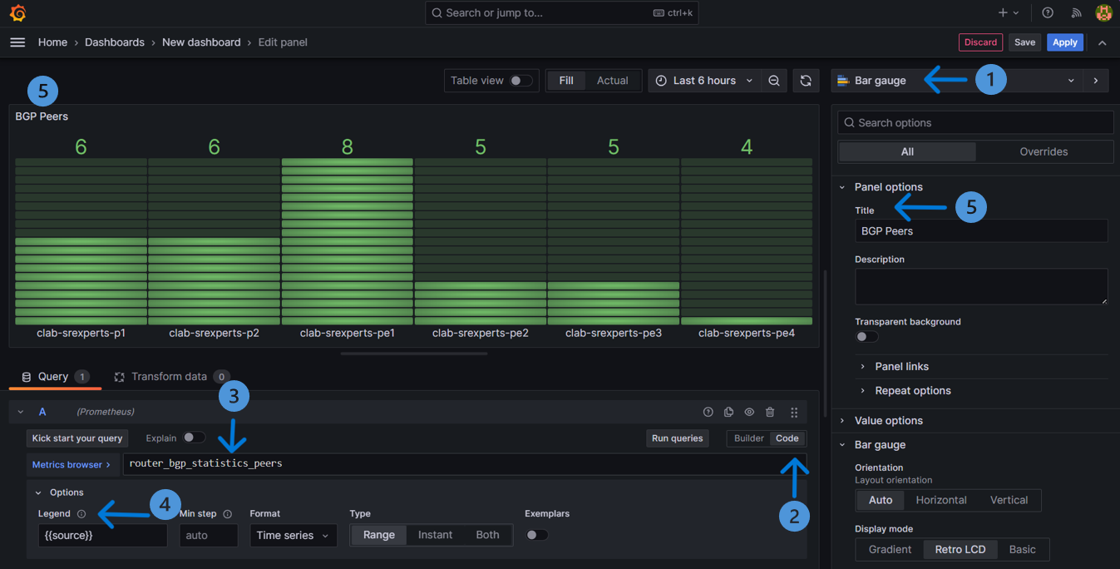Open the search options magnifier in options panel
The image size is (1120, 569).
click(x=849, y=122)
